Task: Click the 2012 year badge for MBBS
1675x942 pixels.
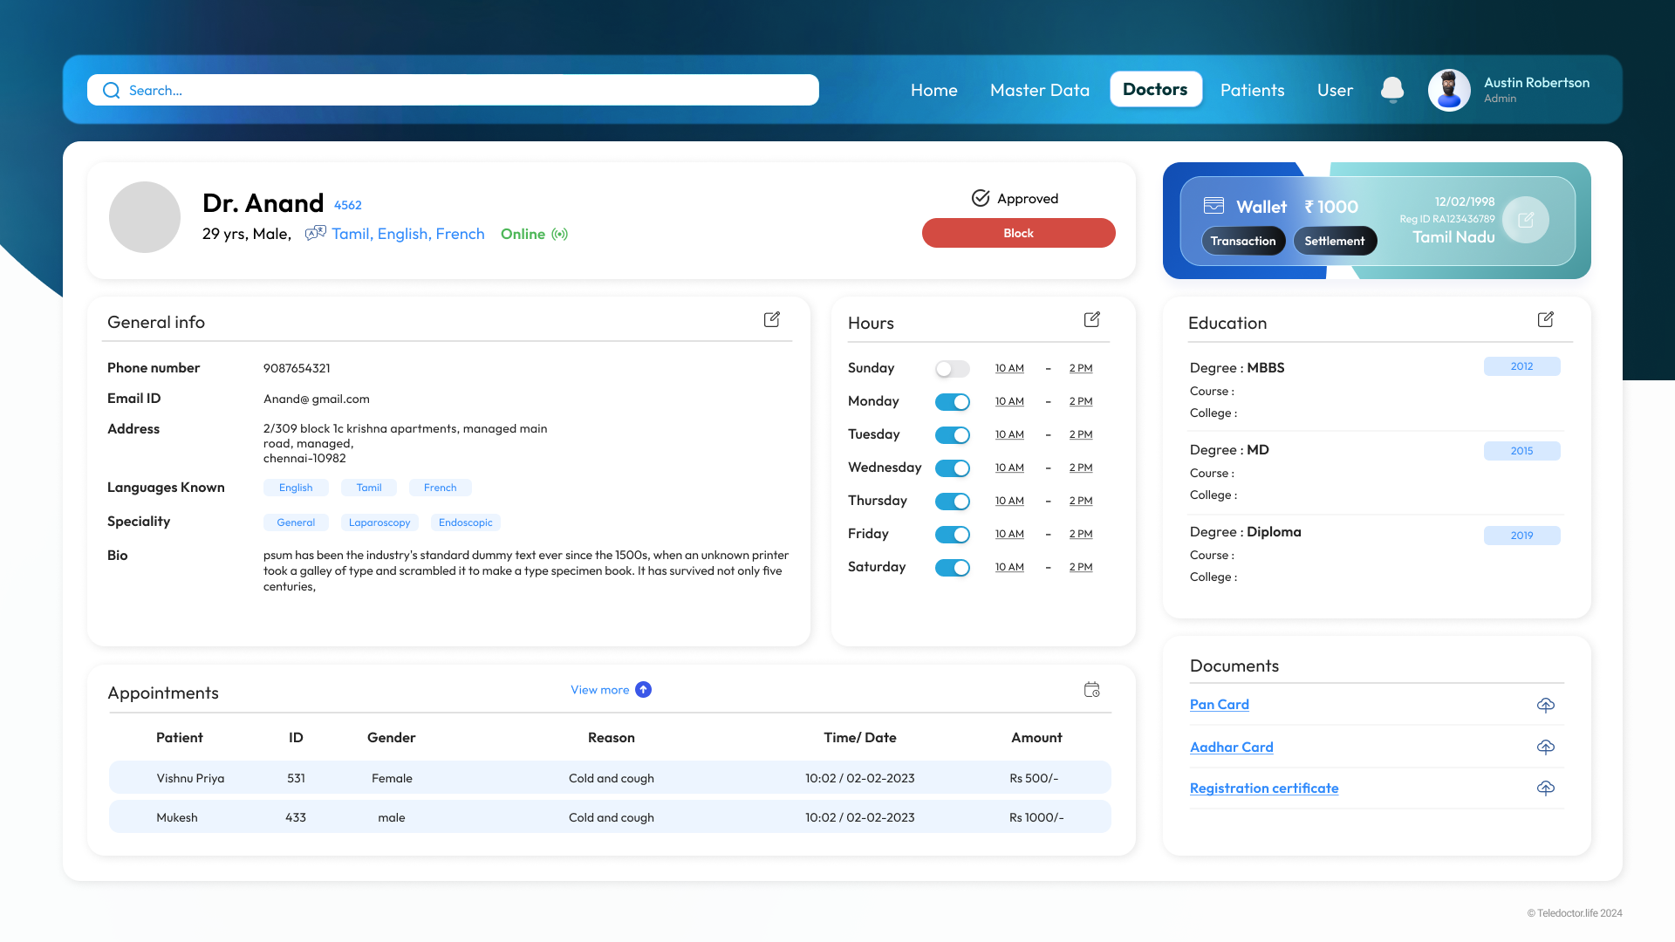Action: point(1521,366)
